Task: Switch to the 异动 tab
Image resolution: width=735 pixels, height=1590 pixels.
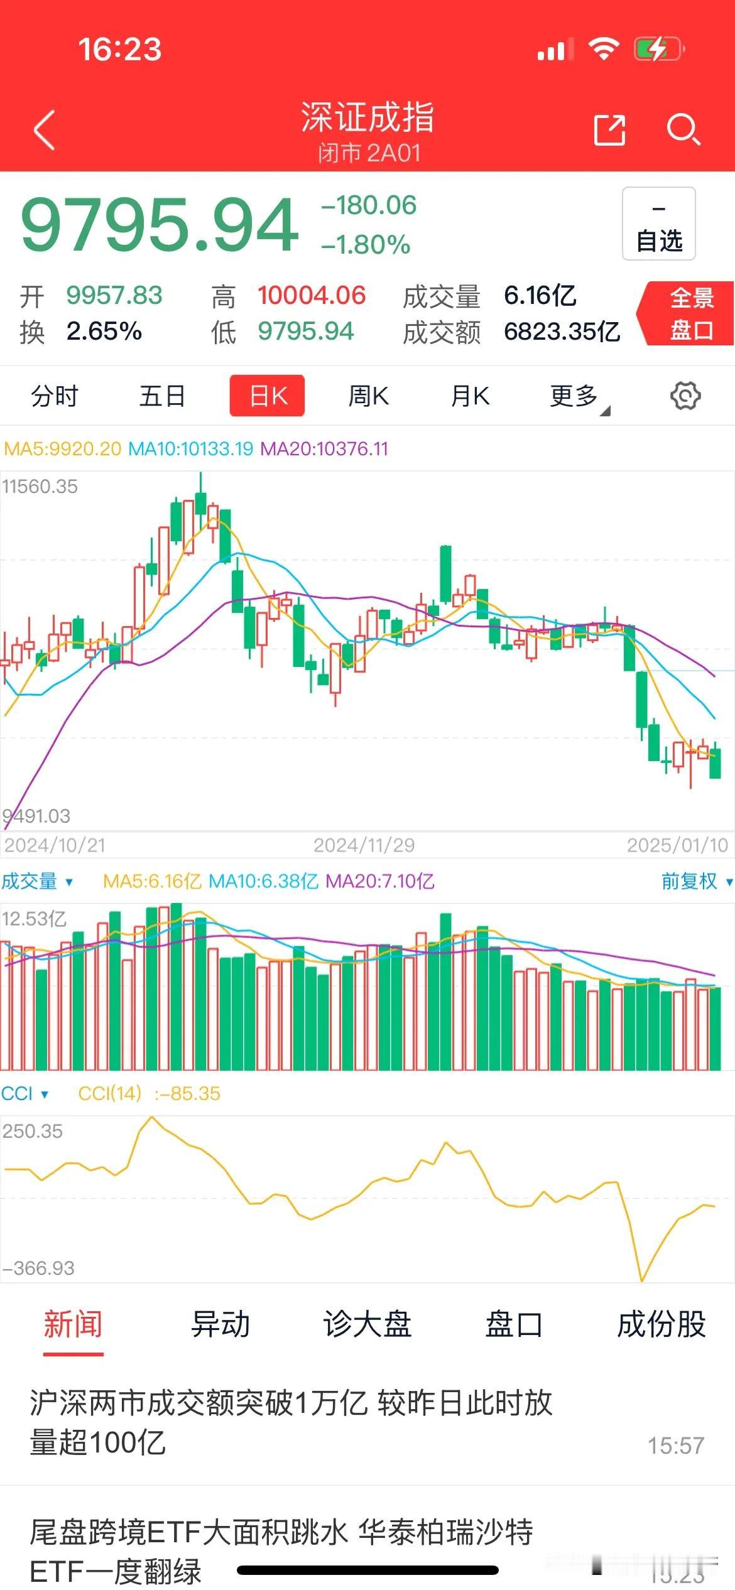Action: [220, 1324]
